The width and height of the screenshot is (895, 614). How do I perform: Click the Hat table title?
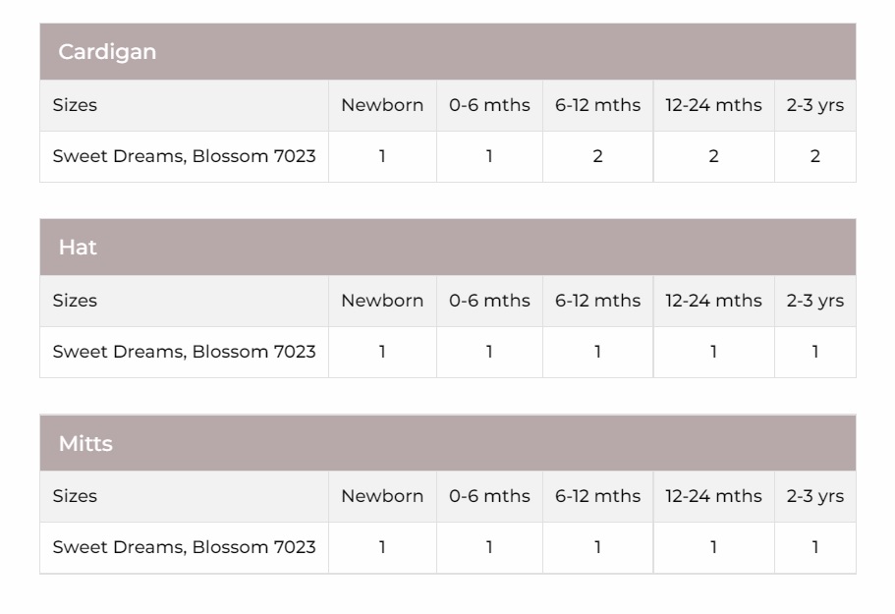click(x=78, y=248)
